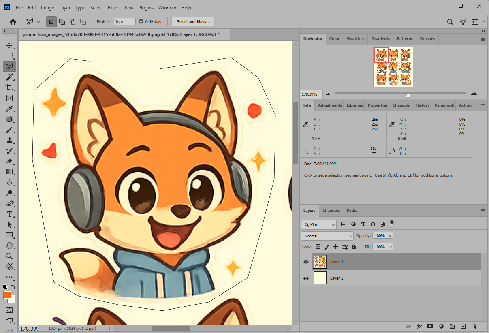Click the delete layer trash icon
This screenshot has height=333, width=489.
pyautogui.click(x=474, y=327)
